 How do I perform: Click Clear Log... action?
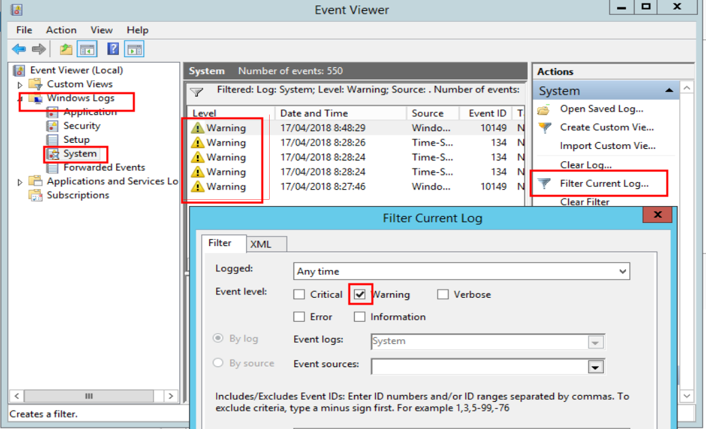tap(586, 165)
